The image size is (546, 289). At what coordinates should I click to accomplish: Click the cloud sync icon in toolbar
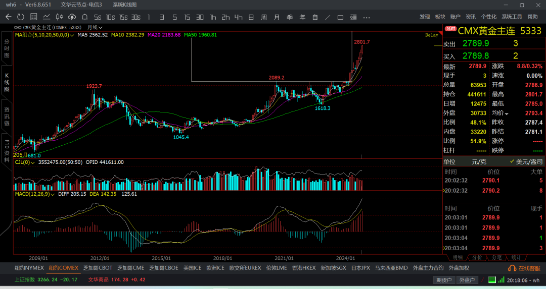point(72,17)
